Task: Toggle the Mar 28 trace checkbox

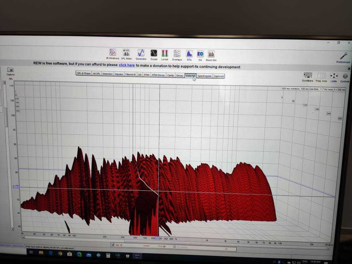Action: tap(113, 245)
